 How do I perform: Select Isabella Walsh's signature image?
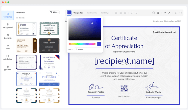(153, 86)
